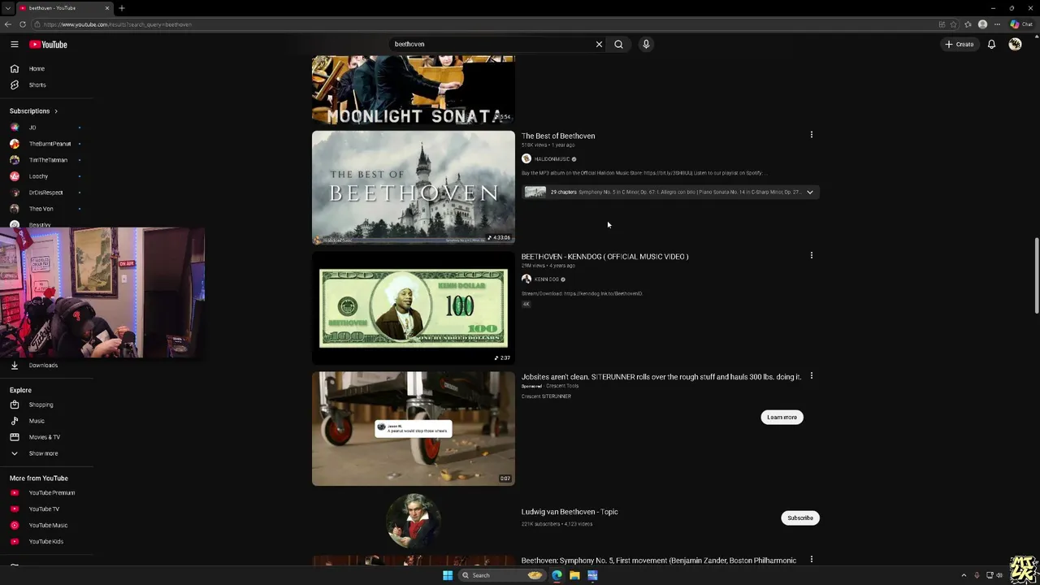Viewport: 1040px width, 585px height.
Task: Open Copilot Chat in browser
Action: pyautogui.click(x=1020, y=24)
